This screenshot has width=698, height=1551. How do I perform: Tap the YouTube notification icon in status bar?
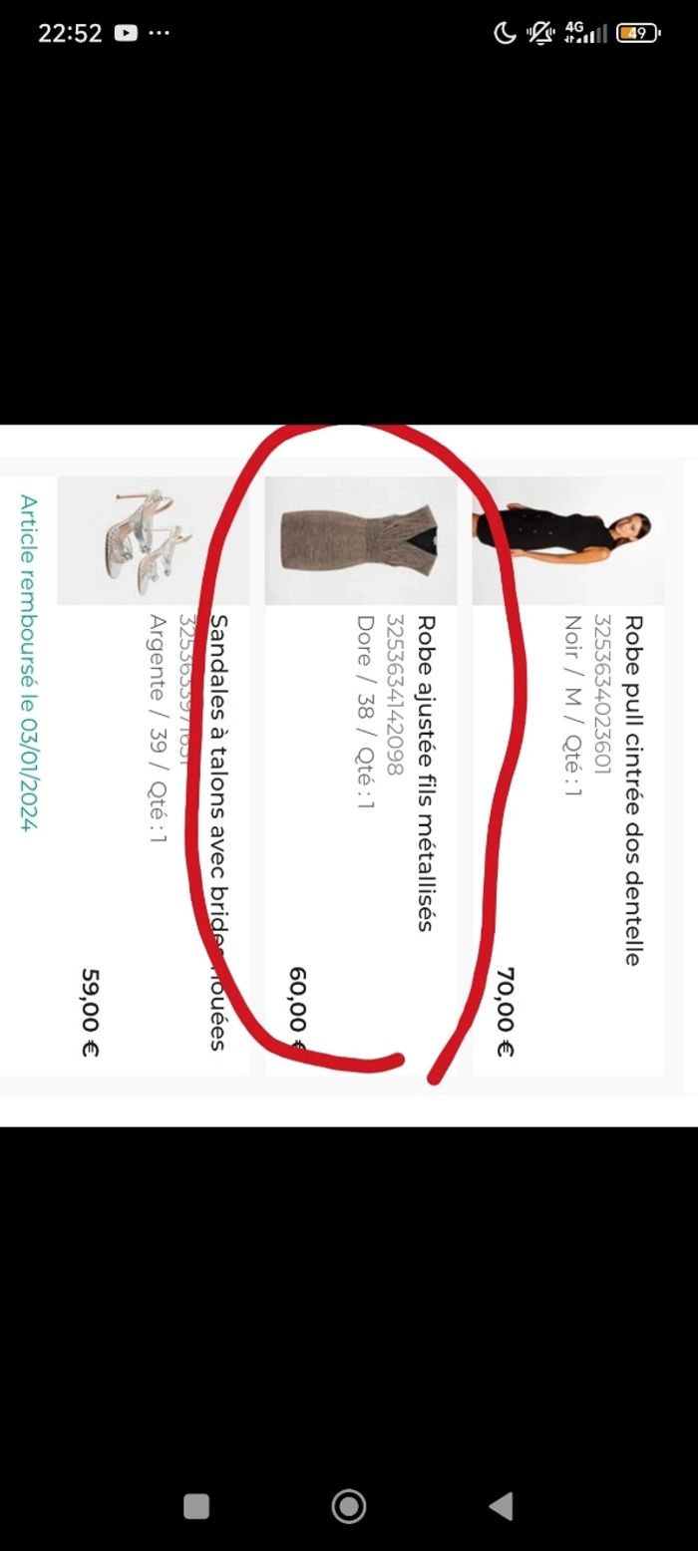pos(126,33)
